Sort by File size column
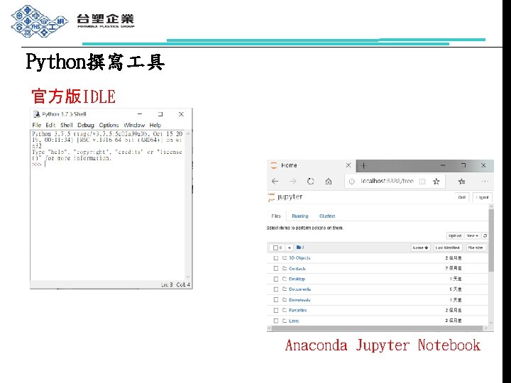 click(x=475, y=248)
